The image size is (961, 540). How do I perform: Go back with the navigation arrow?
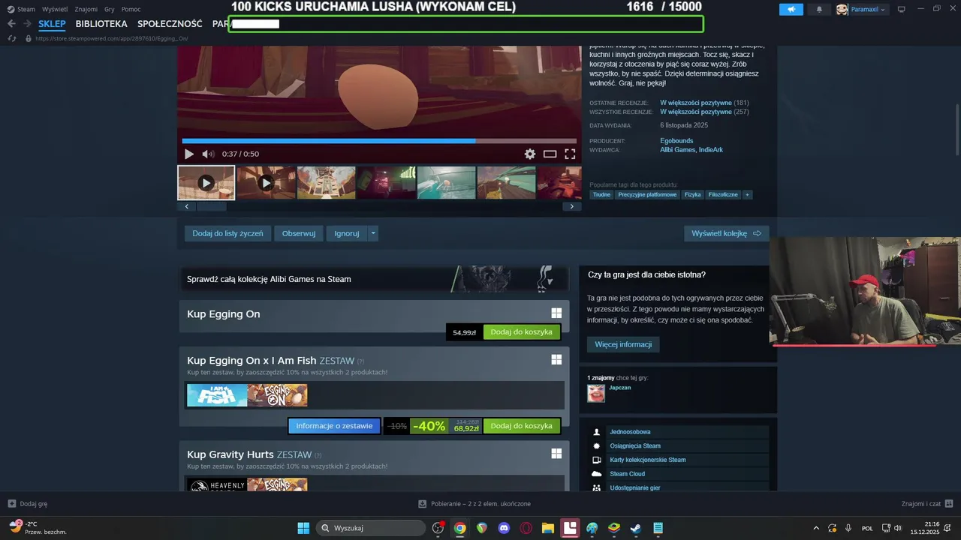click(x=11, y=24)
